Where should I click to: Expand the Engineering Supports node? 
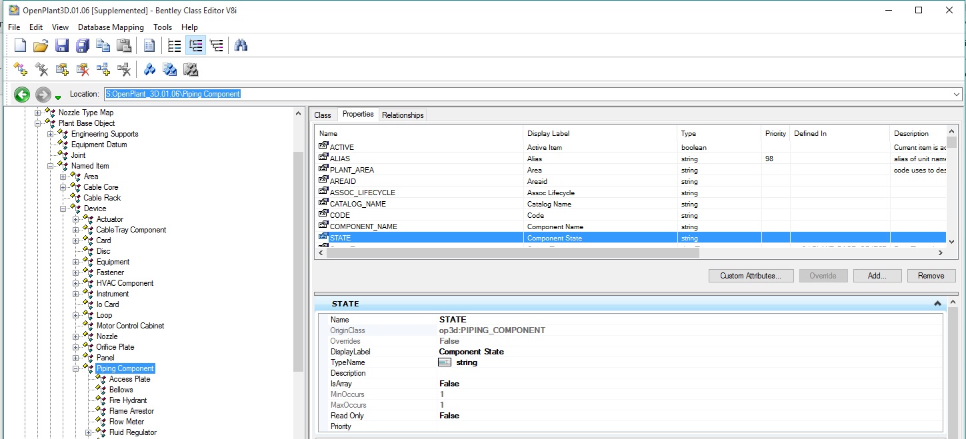[51, 134]
